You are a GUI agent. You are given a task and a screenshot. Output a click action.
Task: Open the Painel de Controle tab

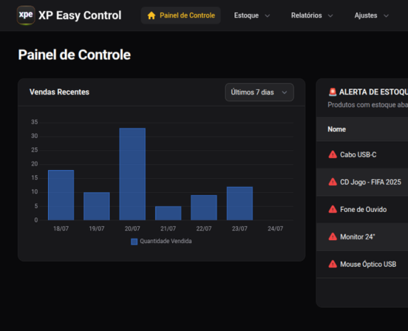pyautogui.click(x=181, y=16)
